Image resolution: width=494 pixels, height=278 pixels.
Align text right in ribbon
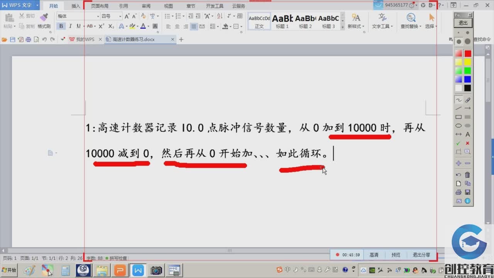(186, 26)
